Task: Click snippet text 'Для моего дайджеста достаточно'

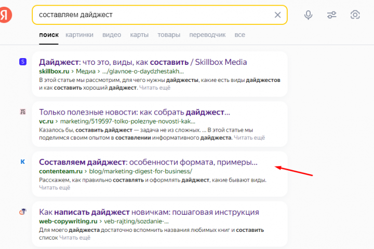Action: click(x=86, y=230)
